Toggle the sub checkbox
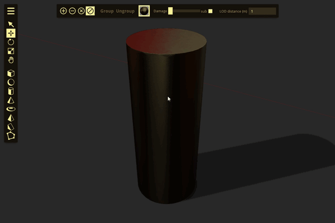335x223 pixels. point(210,11)
